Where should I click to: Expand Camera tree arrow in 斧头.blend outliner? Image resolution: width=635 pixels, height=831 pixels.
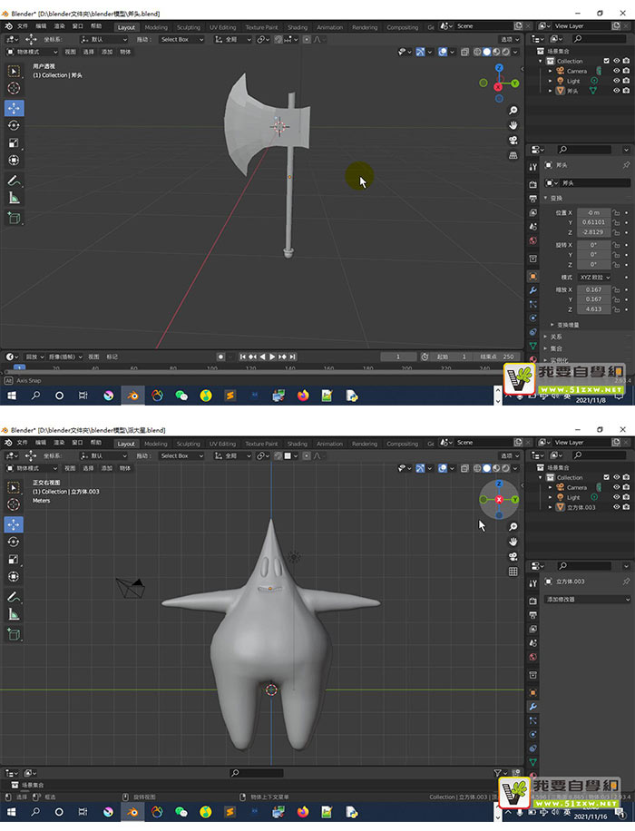[551, 71]
